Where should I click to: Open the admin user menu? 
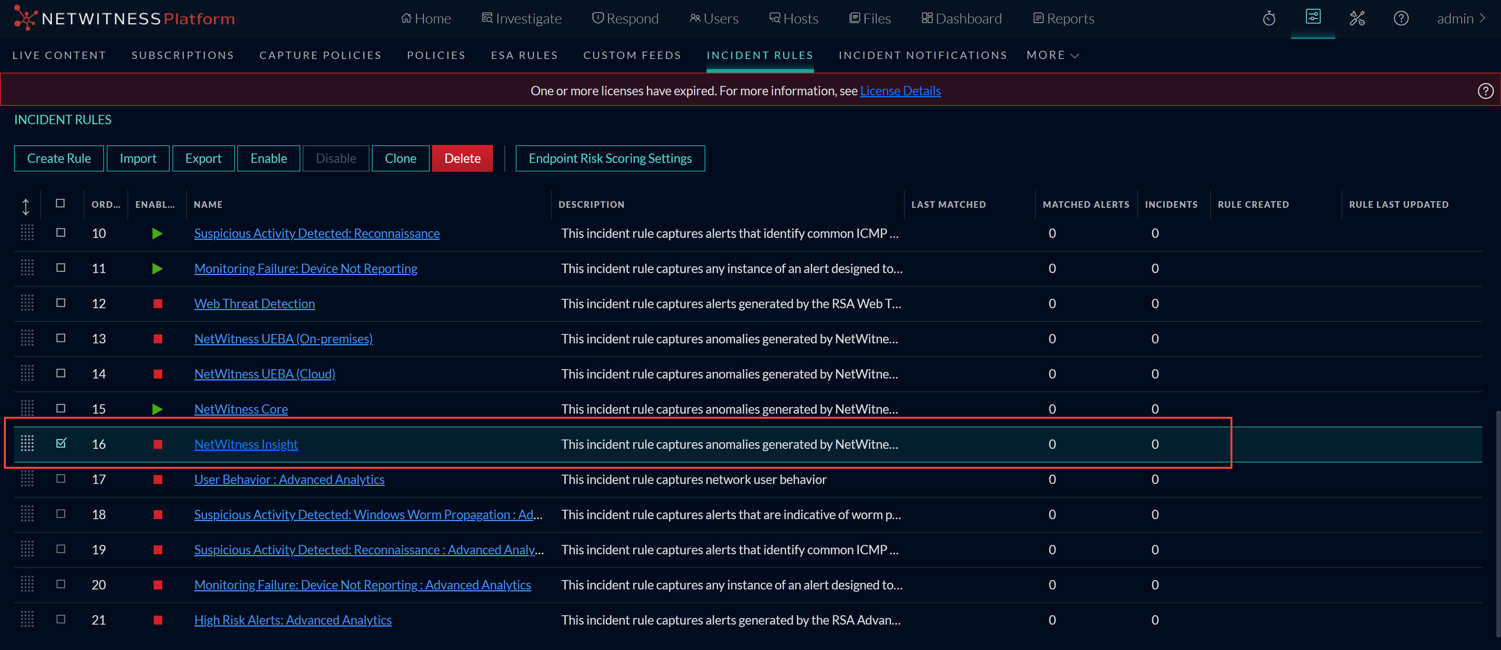(1461, 19)
